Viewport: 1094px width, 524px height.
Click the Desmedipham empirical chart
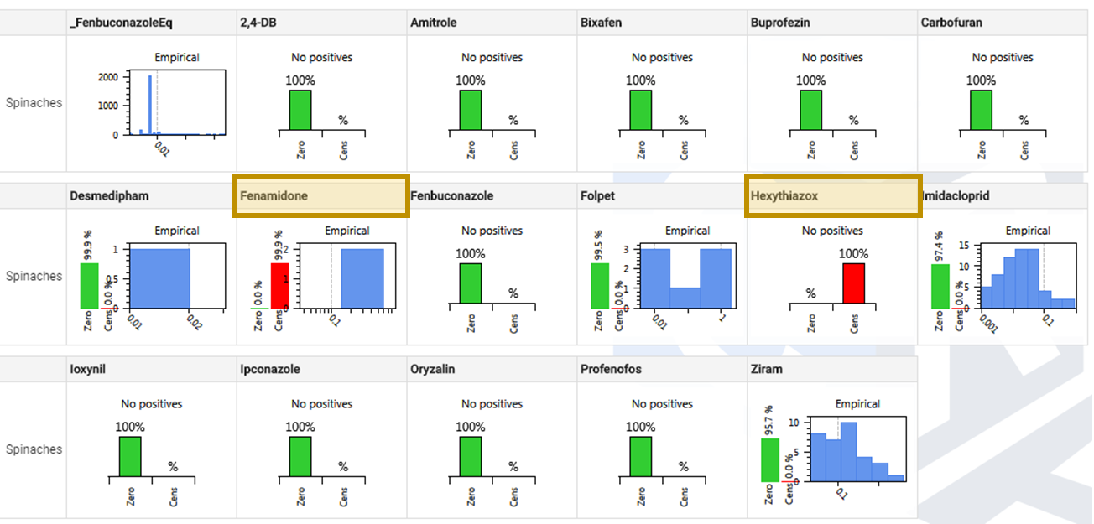176,277
